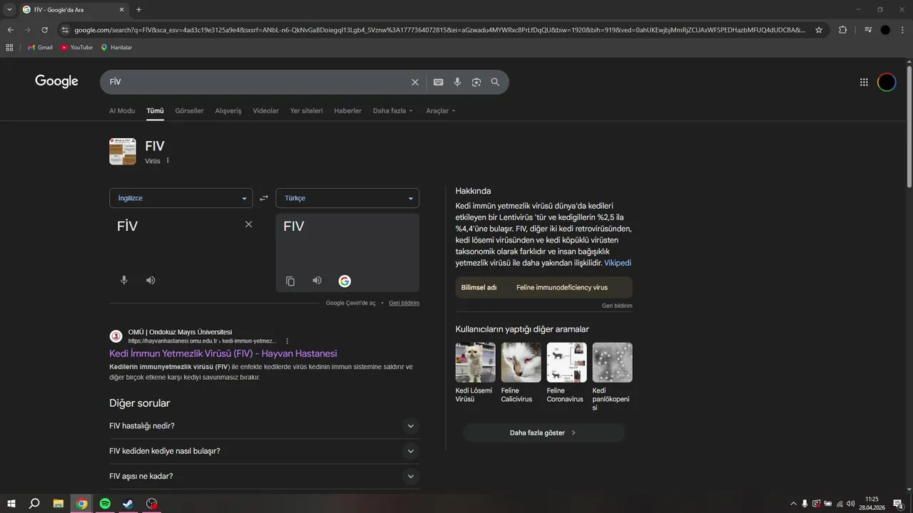Click Geri bildirim under the translator

pyautogui.click(x=404, y=303)
